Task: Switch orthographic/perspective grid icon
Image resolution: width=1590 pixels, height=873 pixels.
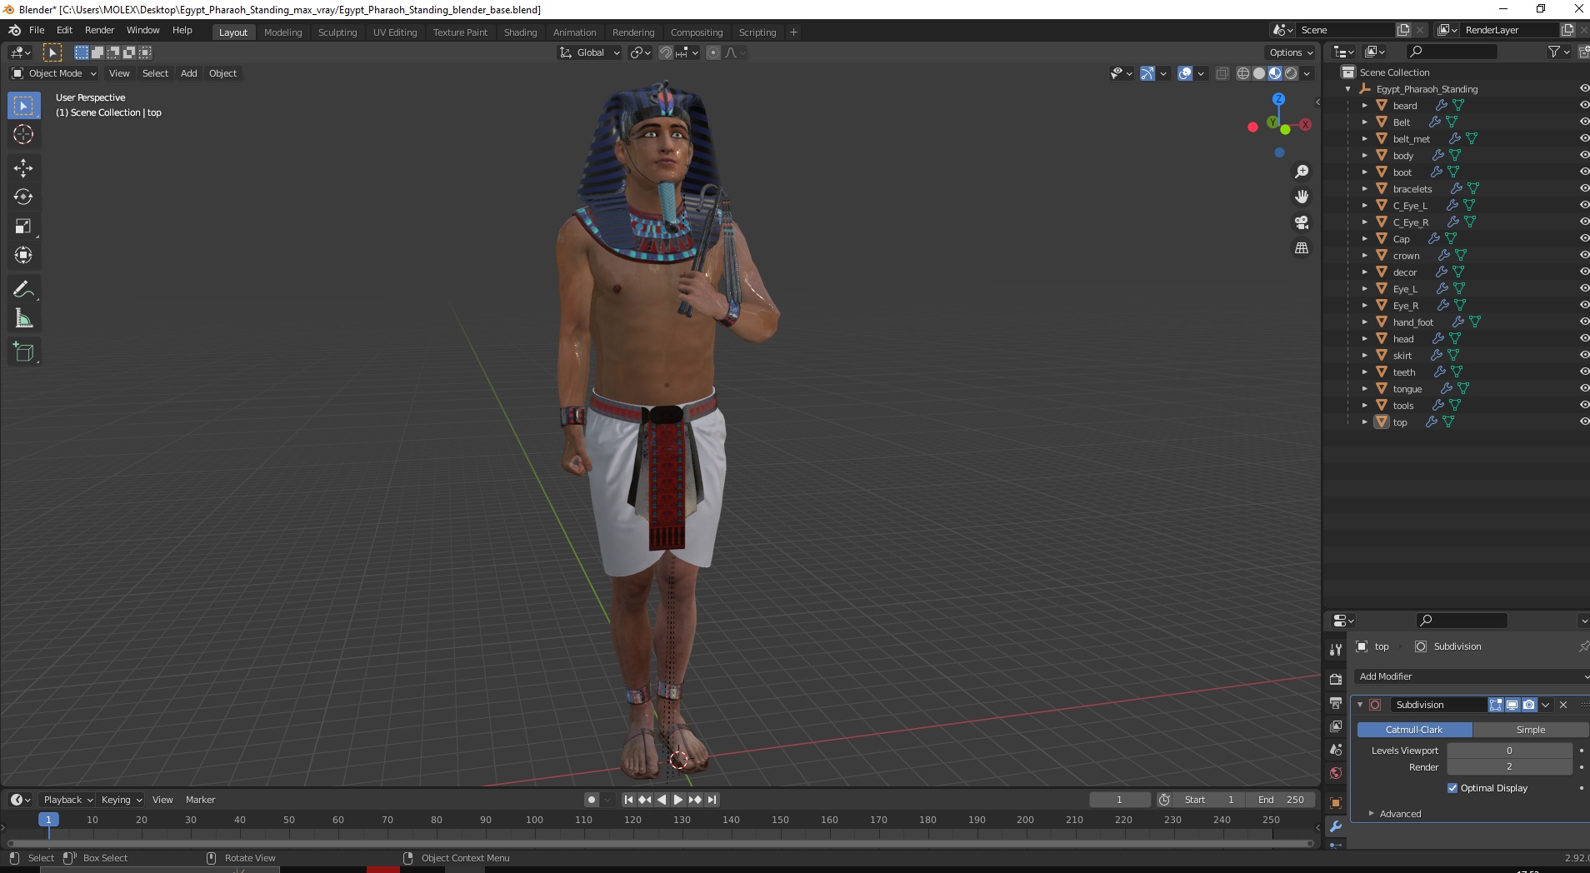Action: pyautogui.click(x=1301, y=248)
